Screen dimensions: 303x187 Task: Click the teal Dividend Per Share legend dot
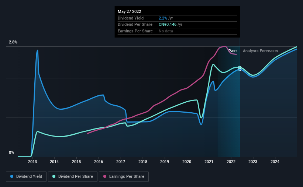(x=54, y=176)
